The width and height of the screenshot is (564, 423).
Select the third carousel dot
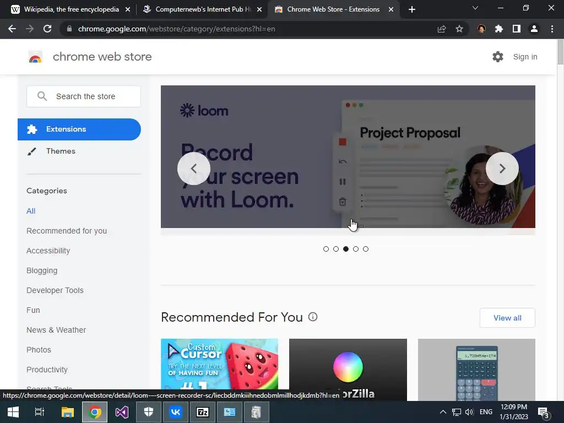tap(346, 249)
